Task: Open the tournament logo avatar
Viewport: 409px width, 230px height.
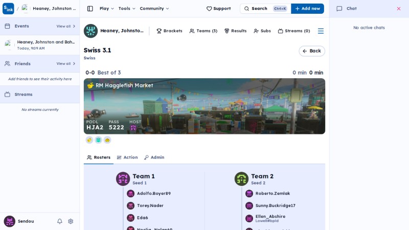Action: [90, 31]
